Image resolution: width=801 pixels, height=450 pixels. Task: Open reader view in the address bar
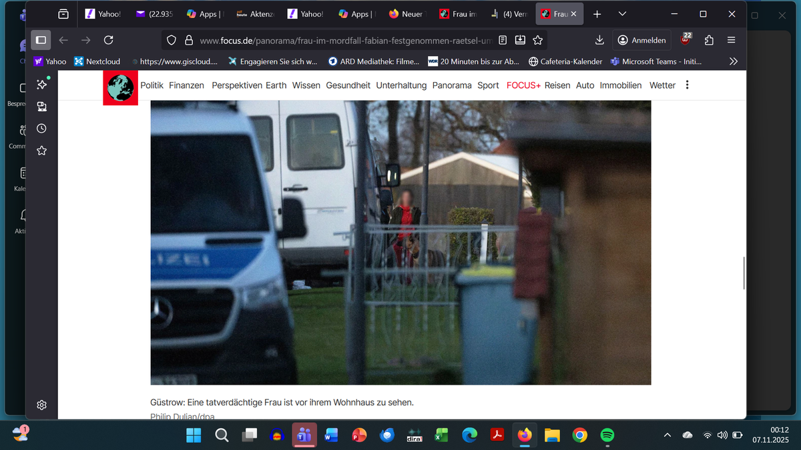click(x=502, y=40)
